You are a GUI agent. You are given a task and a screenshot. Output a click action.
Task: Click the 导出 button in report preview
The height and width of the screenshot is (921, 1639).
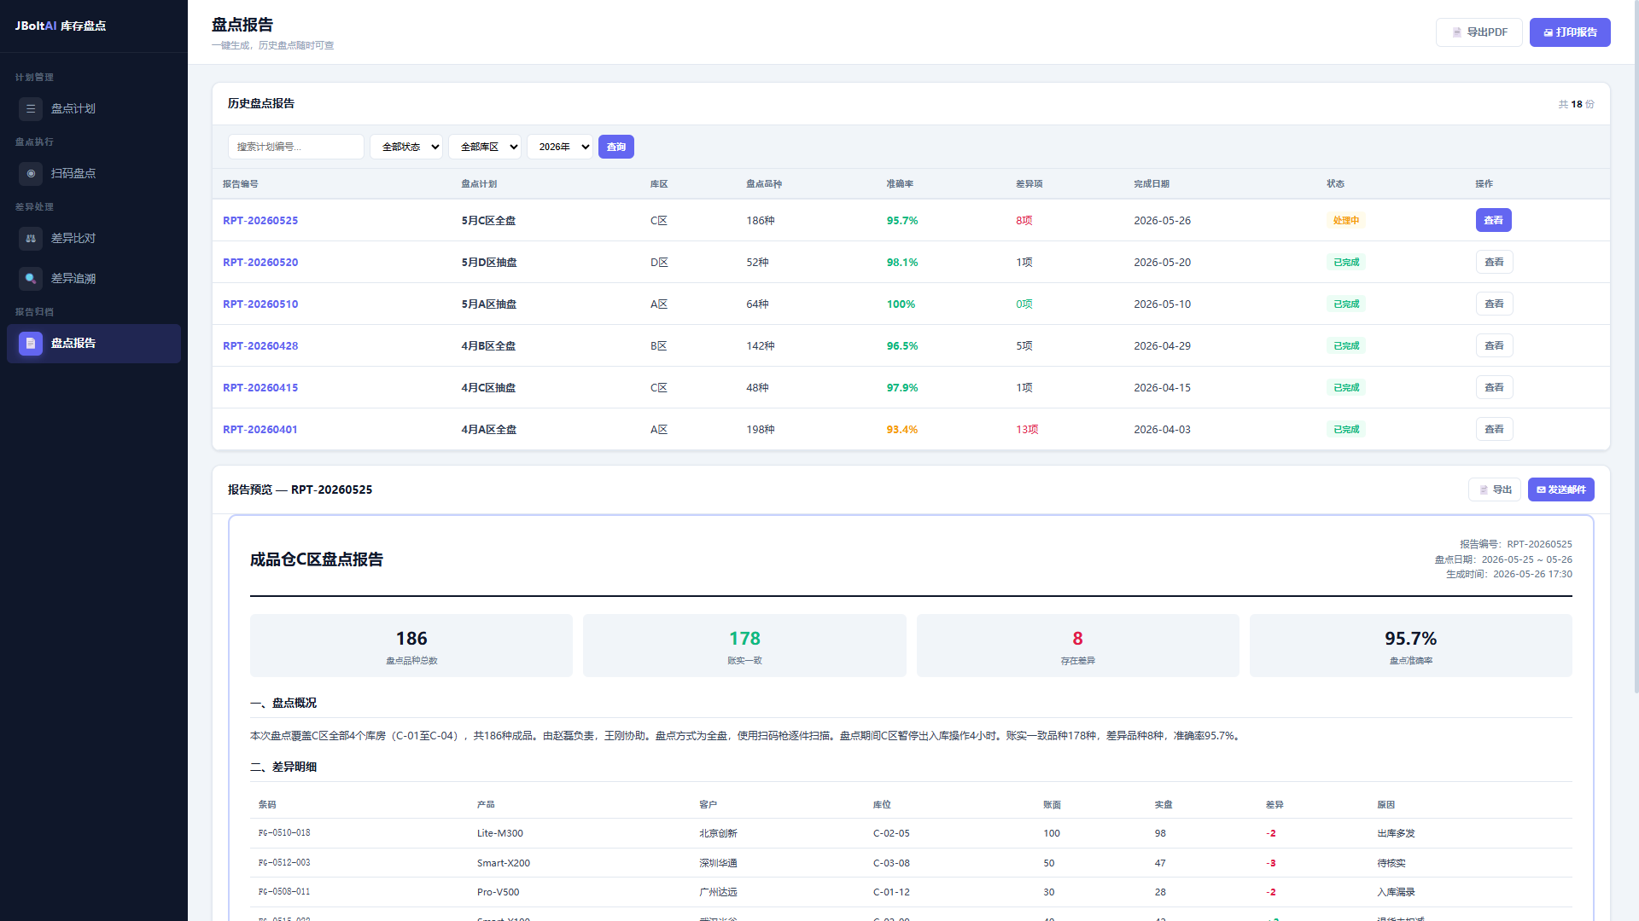tap(1495, 490)
